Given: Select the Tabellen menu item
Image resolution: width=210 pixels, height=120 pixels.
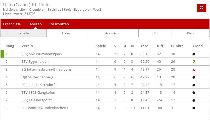Looking at the screenshot, I should pos(35,24).
